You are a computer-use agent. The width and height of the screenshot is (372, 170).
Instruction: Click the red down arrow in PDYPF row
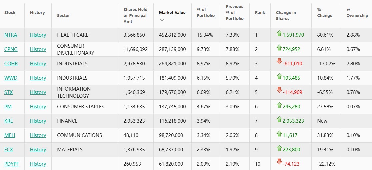(279, 162)
